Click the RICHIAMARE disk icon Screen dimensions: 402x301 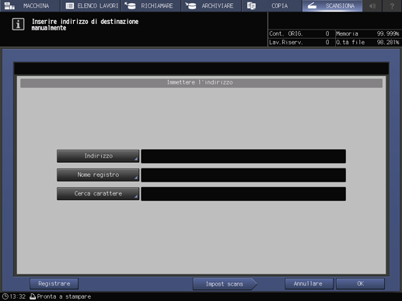click(130, 5)
